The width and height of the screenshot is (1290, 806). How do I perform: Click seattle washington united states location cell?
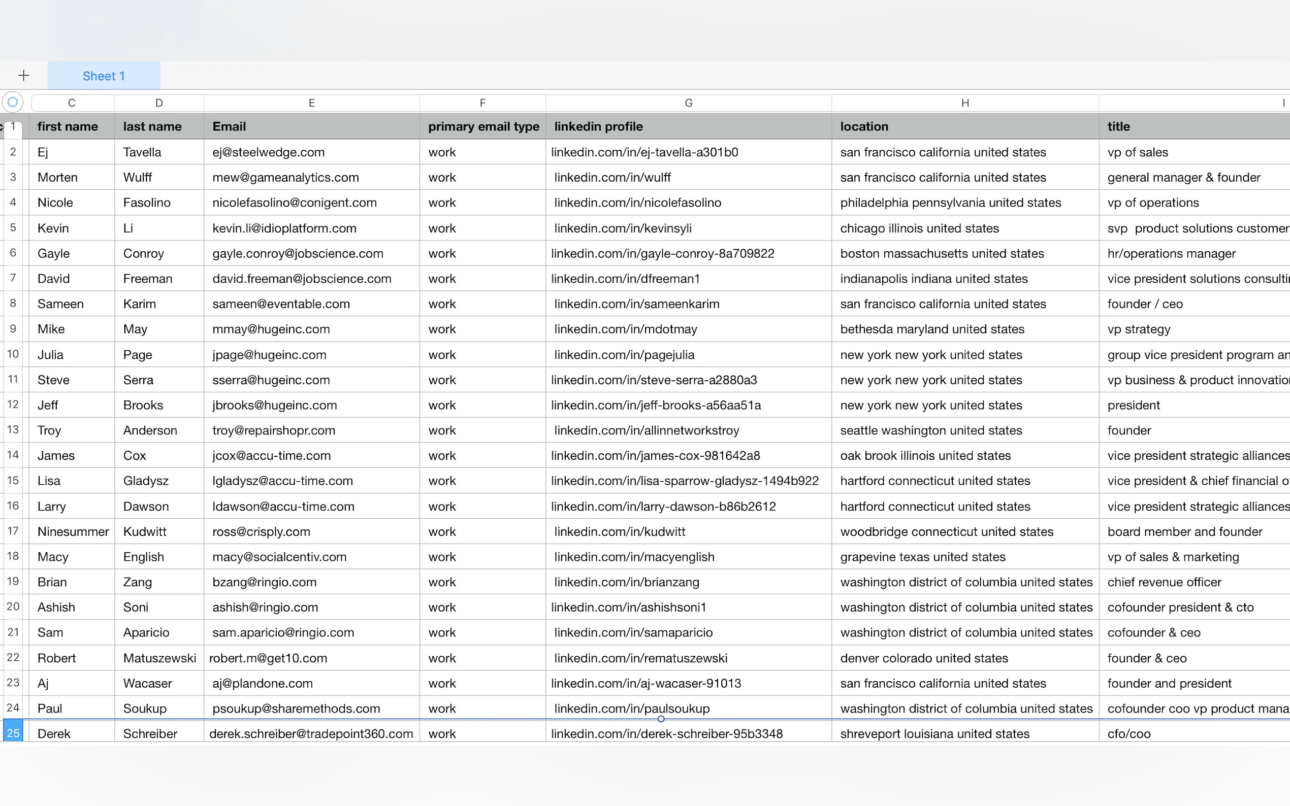[x=965, y=430]
